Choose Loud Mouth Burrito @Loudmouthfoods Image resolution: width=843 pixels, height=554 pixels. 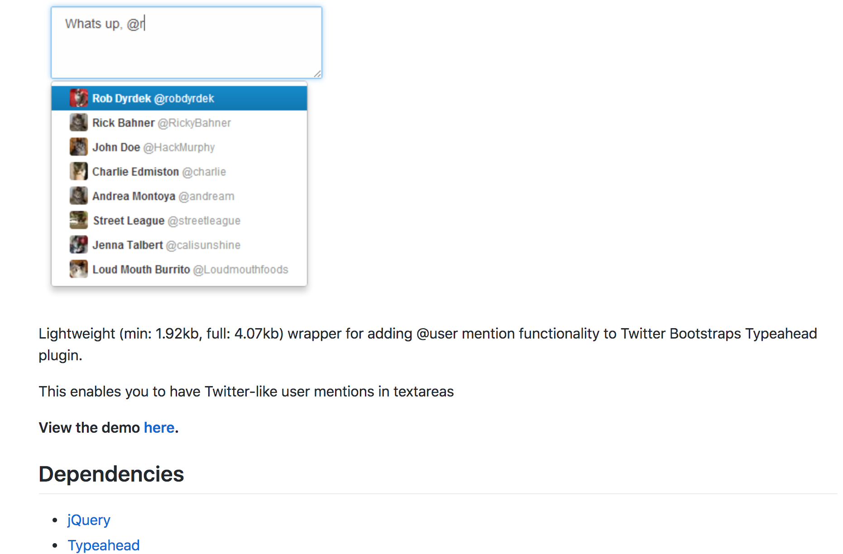point(179,269)
